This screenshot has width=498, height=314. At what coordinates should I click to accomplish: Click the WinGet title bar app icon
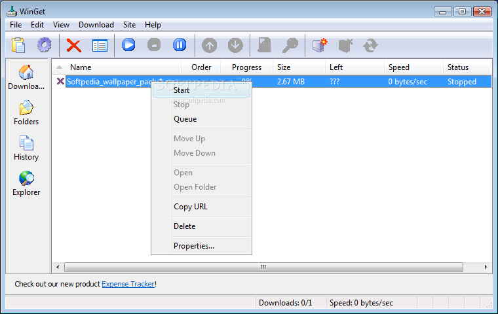(x=12, y=11)
